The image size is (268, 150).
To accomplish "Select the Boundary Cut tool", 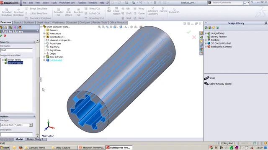I will 94,18.
